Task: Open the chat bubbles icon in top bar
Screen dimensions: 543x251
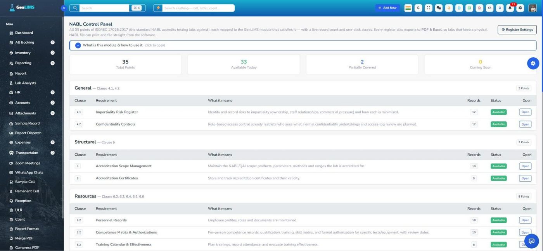Action: click(x=439, y=8)
